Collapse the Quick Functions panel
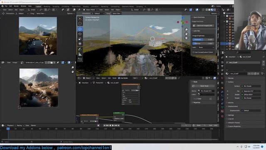 coord(199,17)
